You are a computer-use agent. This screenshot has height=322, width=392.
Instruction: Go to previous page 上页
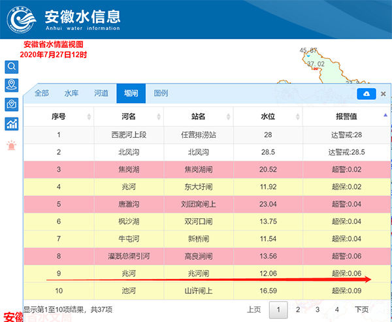point(253,310)
